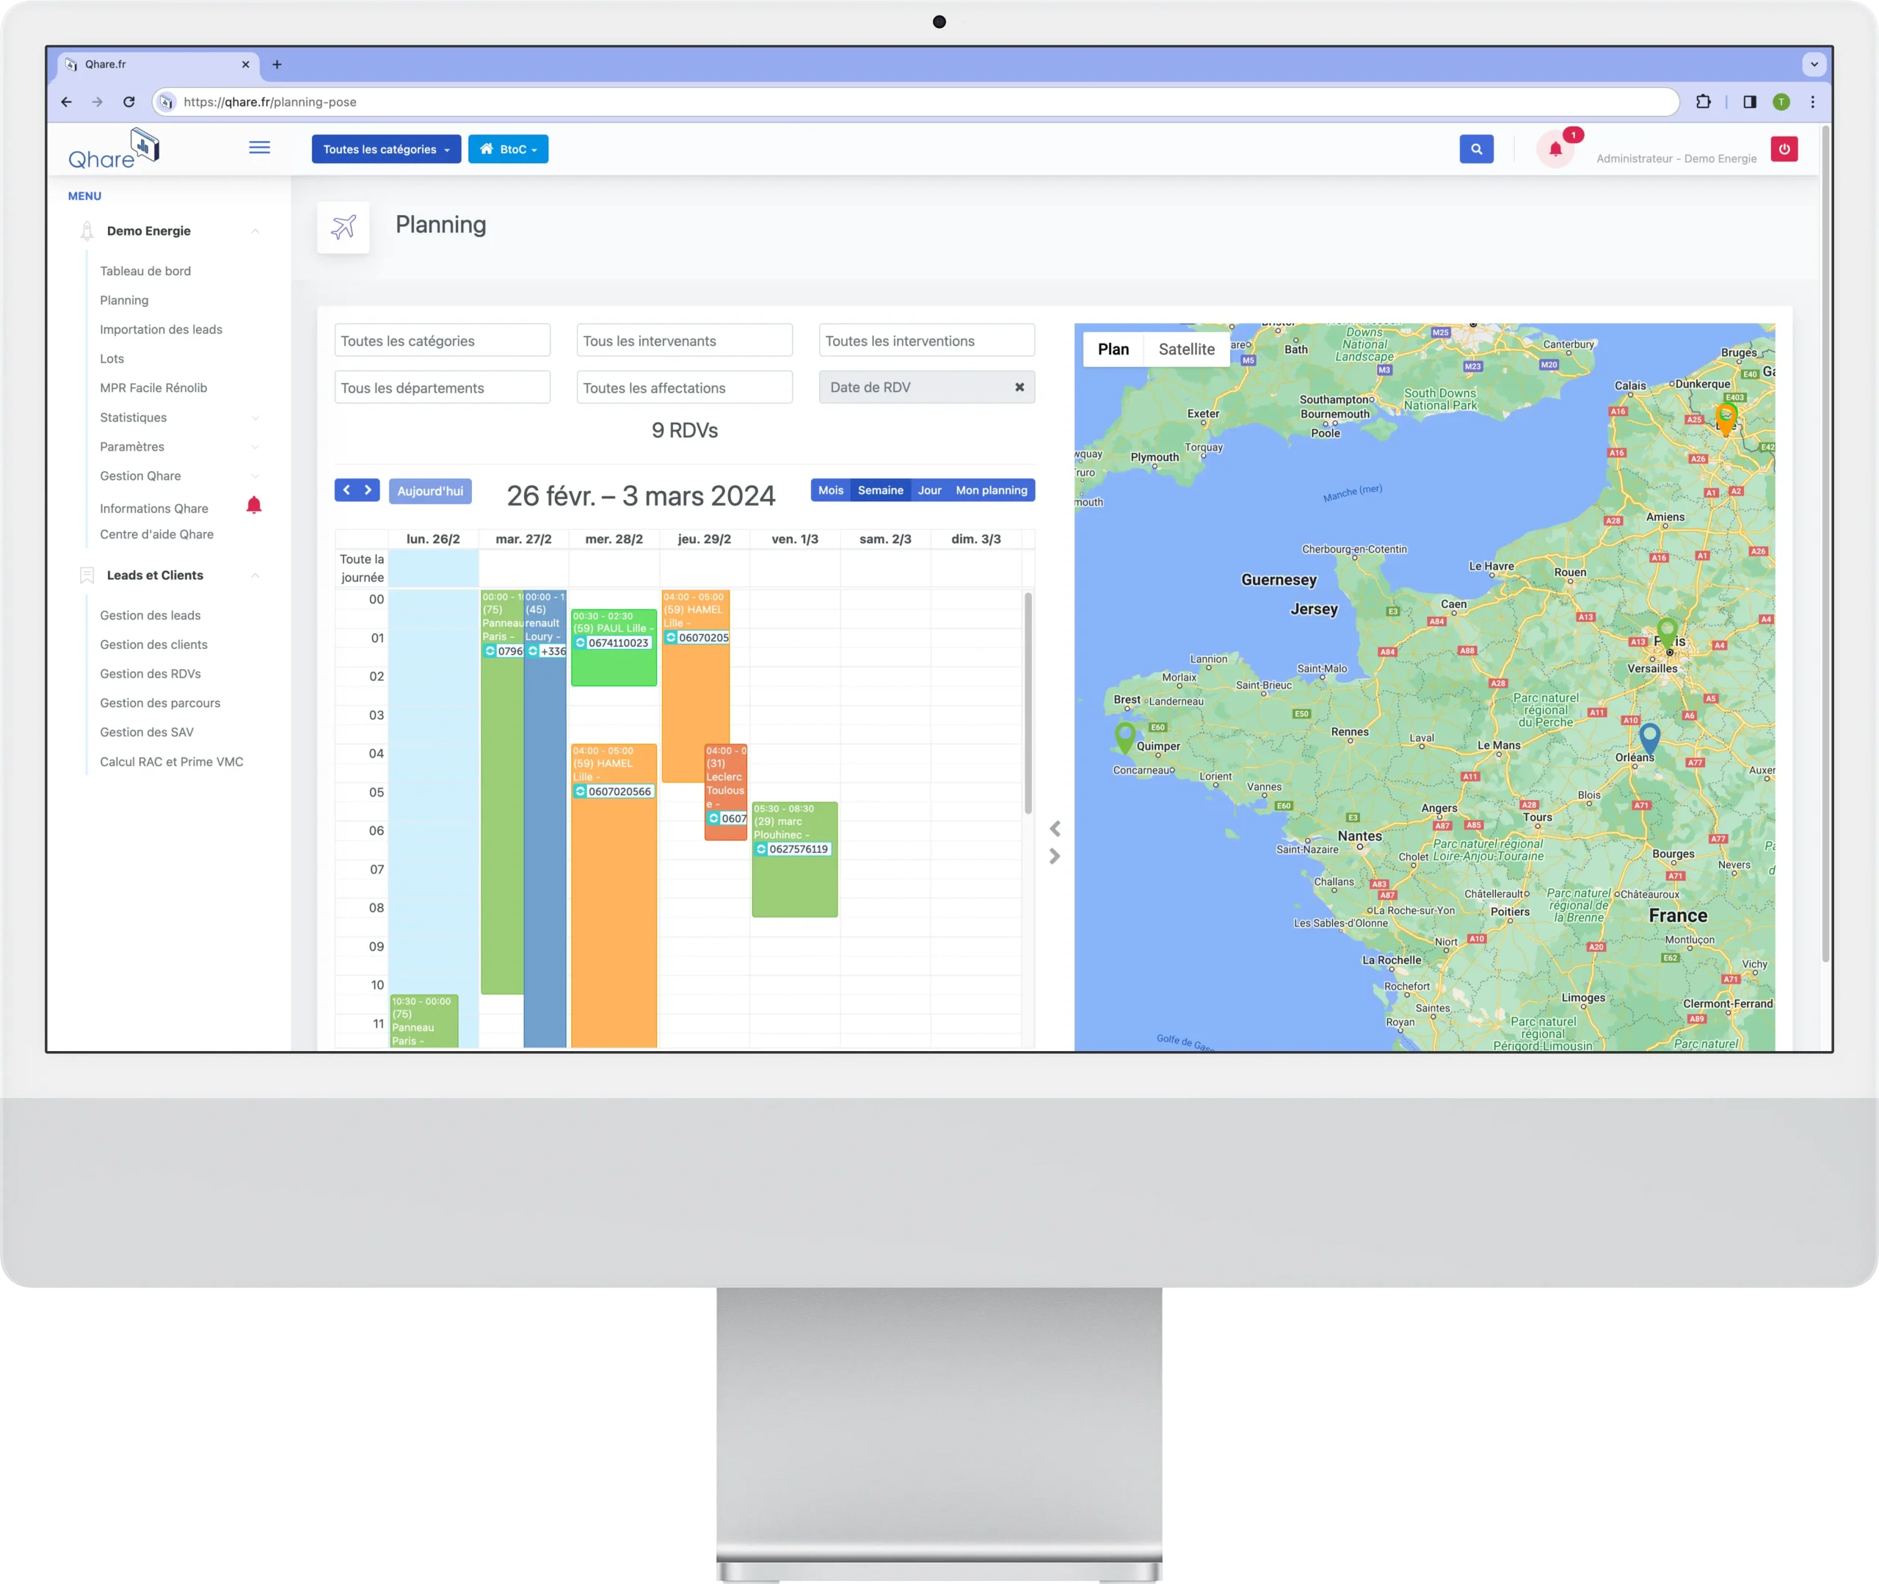Switch map to Satellite view

[1186, 349]
